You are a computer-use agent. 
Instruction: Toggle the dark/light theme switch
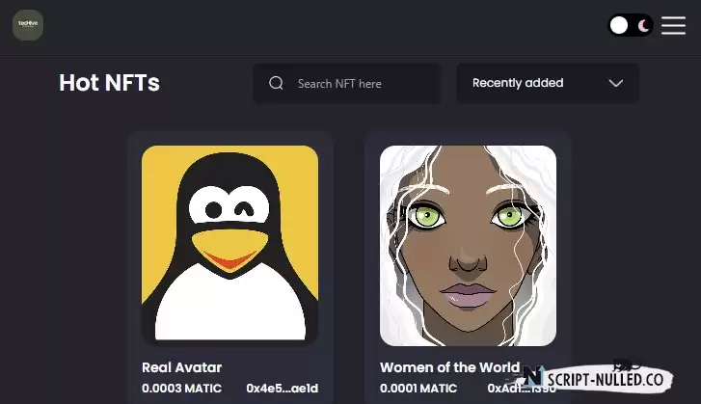pyautogui.click(x=631, y=25)
